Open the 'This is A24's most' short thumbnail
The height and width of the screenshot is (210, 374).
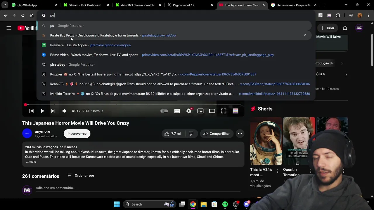266,141
